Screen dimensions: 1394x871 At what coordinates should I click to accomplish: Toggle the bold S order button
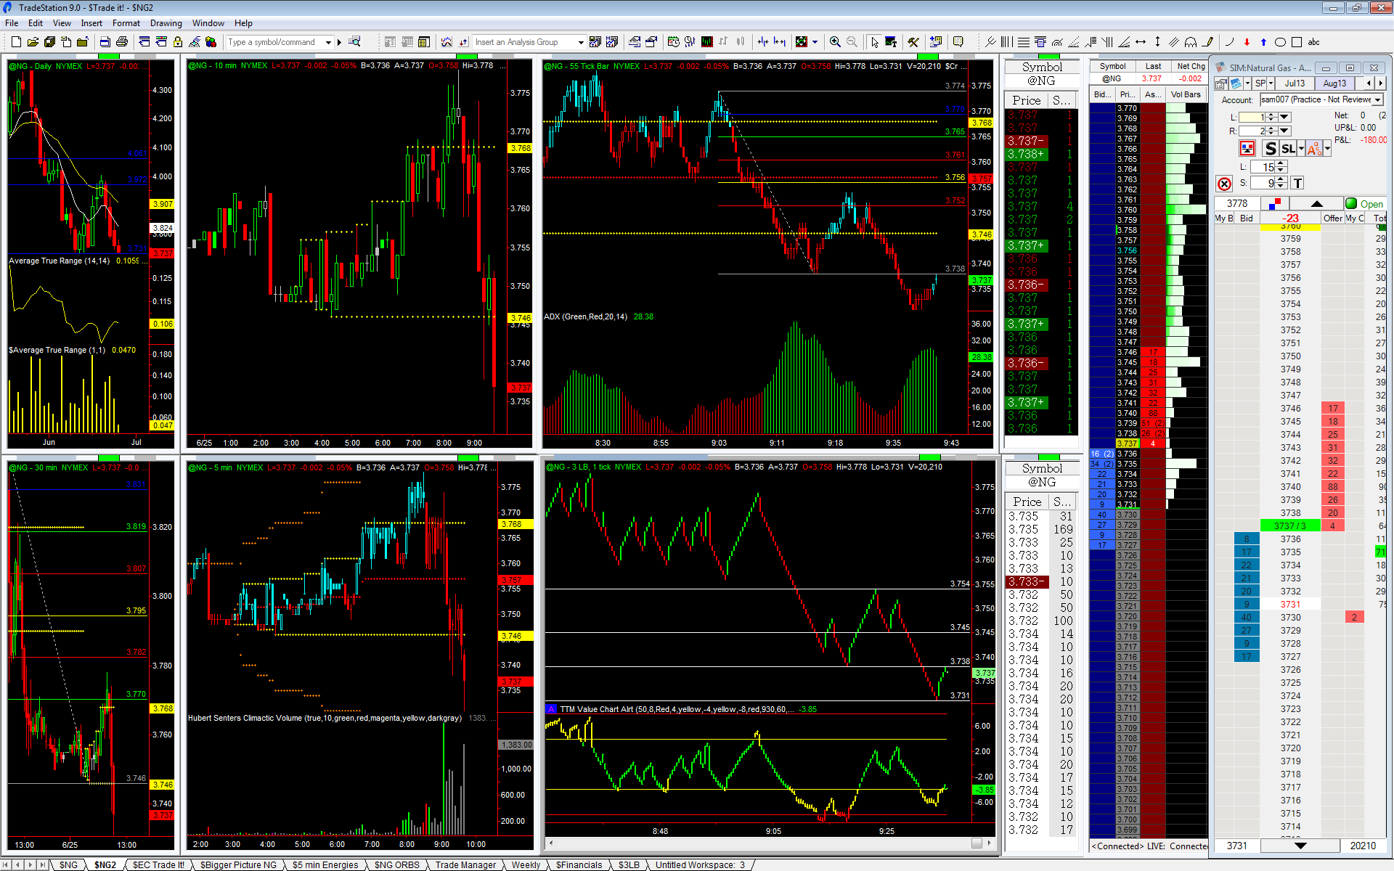click(1270, 149)
